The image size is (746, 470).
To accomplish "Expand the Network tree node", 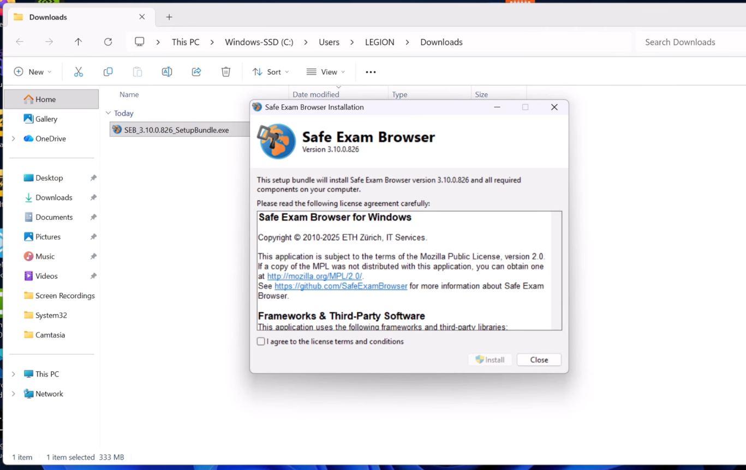I will pyautogui.click(x=14, y=394).
